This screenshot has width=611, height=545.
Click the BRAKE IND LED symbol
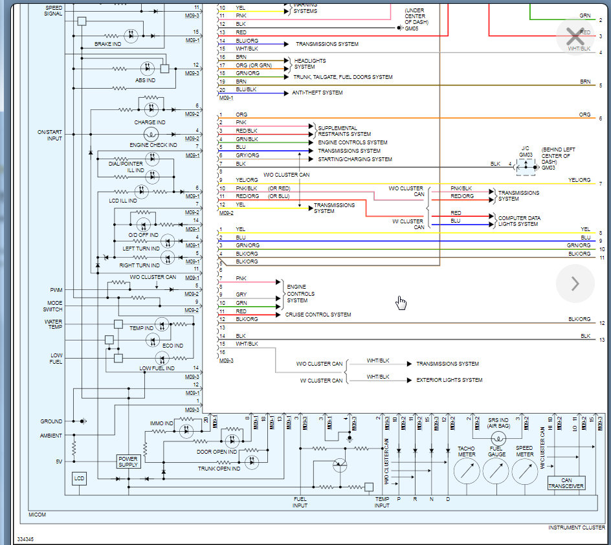pos(131,36)
